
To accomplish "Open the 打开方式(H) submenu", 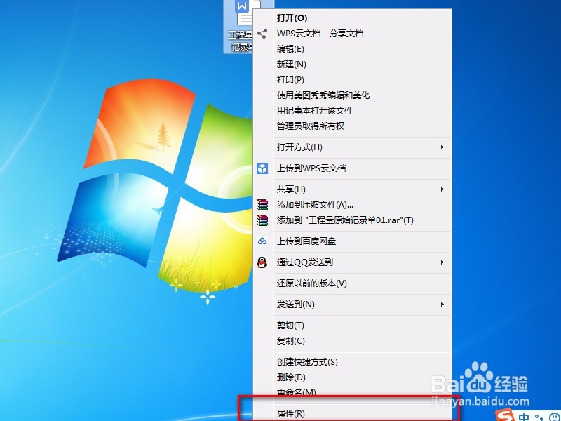I will click(352, 147).
